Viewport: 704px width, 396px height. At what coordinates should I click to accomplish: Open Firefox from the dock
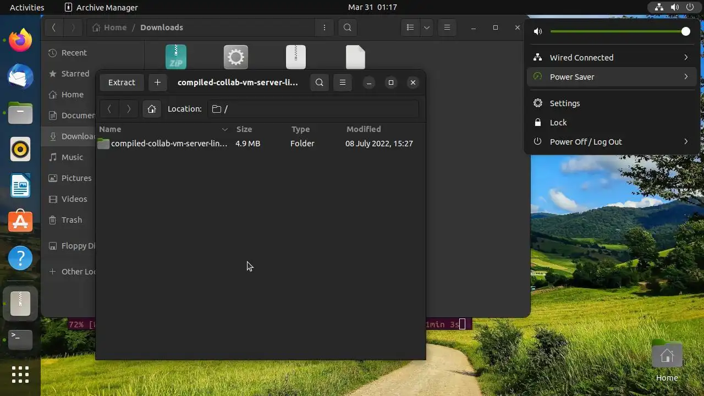(20, 40)
